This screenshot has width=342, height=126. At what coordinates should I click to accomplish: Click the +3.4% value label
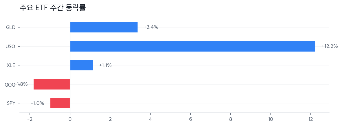(151, 27)
